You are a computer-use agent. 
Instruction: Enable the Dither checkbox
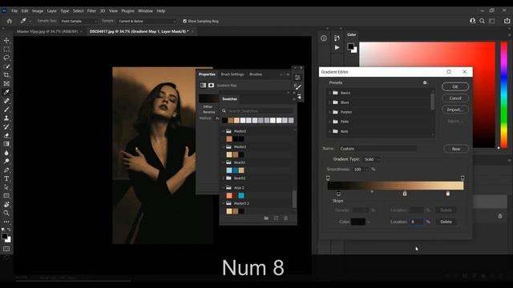200,106
